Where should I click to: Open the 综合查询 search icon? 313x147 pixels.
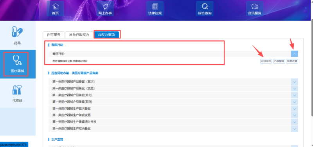[x=205, y=8]
